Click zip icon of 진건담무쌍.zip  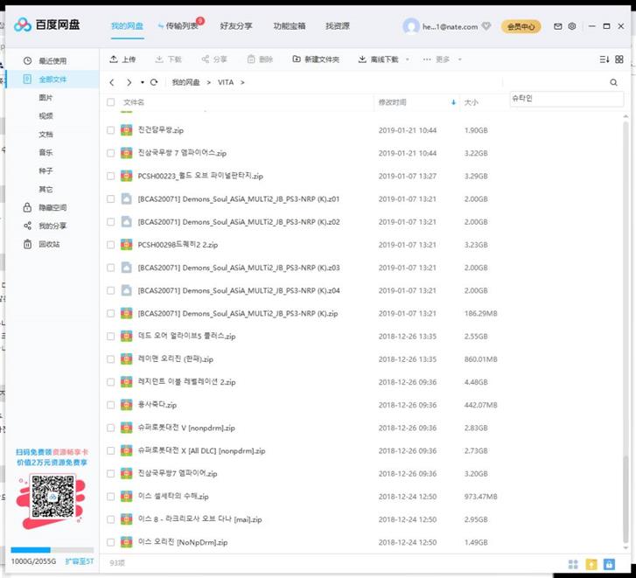(127, 130)
